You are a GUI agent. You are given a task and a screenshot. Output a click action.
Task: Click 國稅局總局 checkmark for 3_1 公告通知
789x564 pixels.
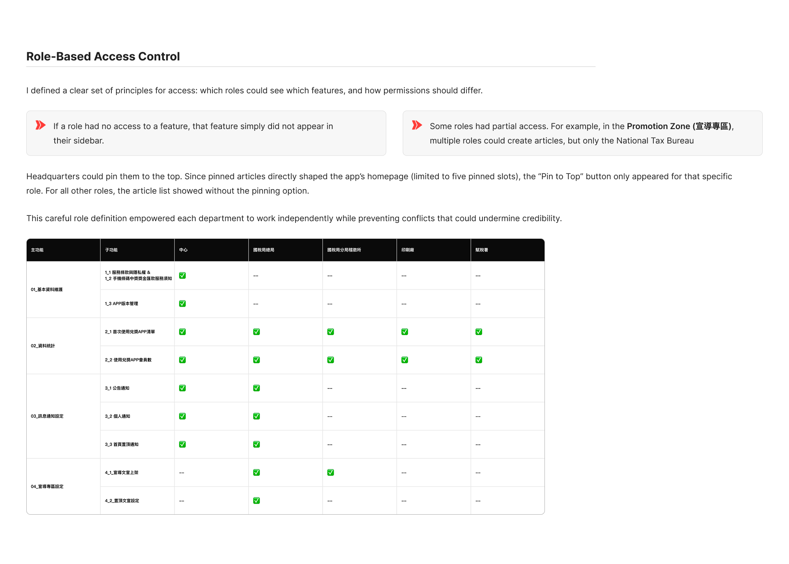[256, 388]
